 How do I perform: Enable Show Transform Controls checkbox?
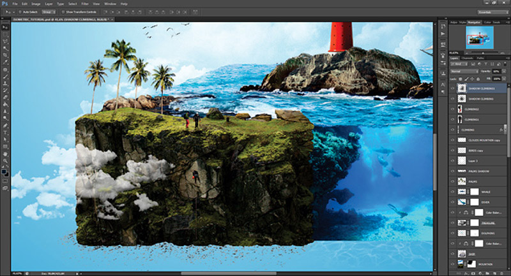click(63, 12)
